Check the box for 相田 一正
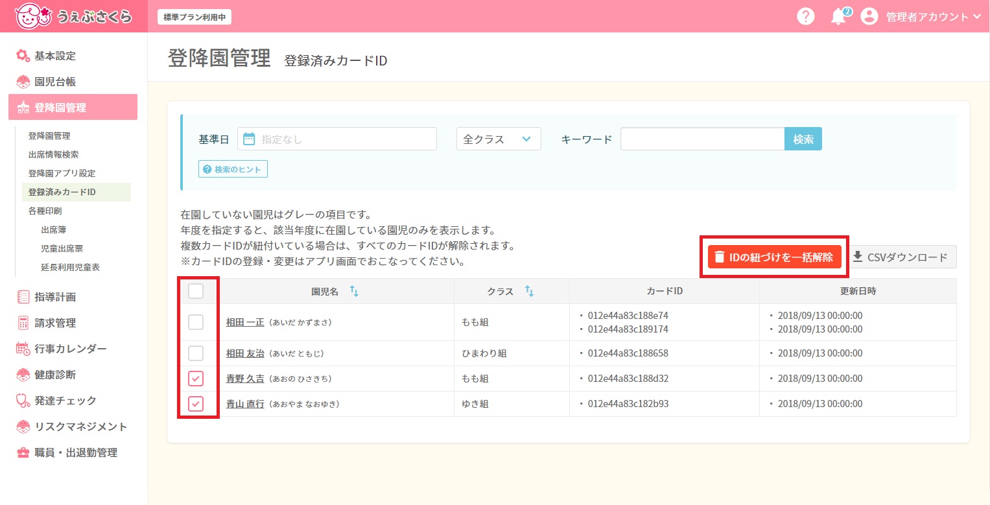 click(196, 322)
